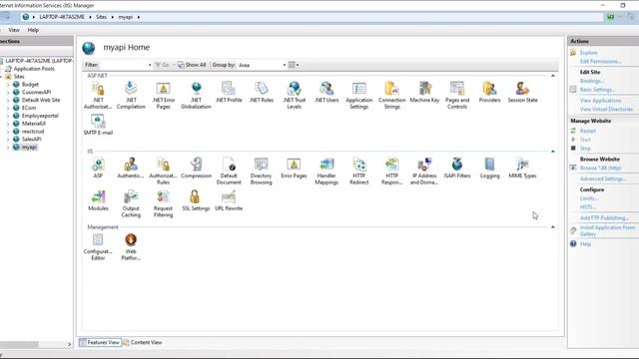Open IP Address and Domain Restrictions
Viewport: 639px width, 359px height.
tap(424, 171)
